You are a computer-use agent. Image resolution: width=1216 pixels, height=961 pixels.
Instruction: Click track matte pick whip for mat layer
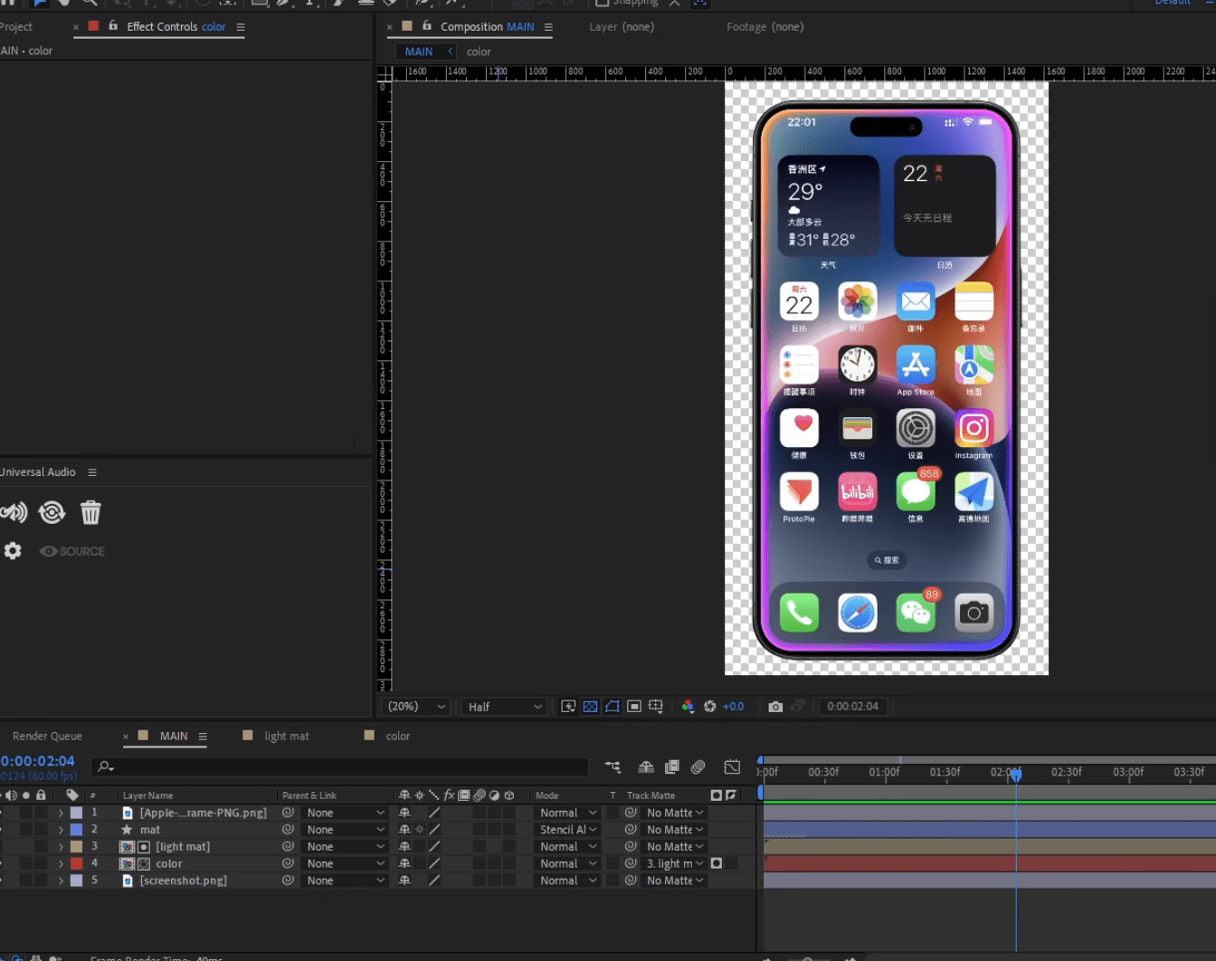pyautogui.click(x=631, y=830)
